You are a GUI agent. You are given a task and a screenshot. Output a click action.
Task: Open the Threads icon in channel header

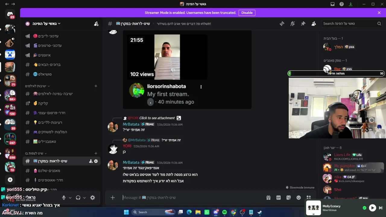pyautogui.click(x=282, y=24)
